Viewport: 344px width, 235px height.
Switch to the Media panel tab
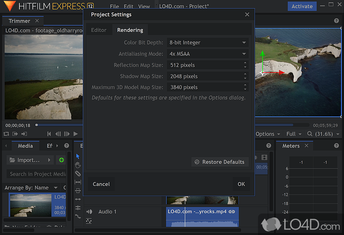point(25,146)
